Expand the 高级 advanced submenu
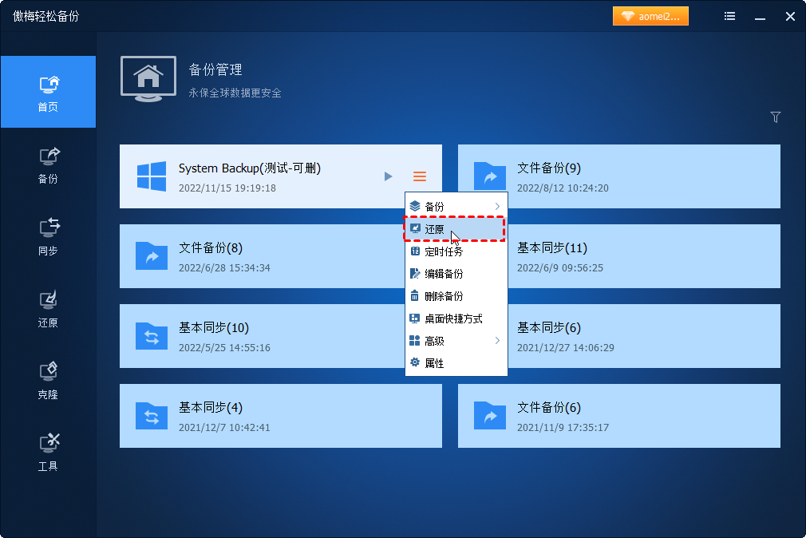The width and height of the screenshot is (806, 538). pos(456,341)
